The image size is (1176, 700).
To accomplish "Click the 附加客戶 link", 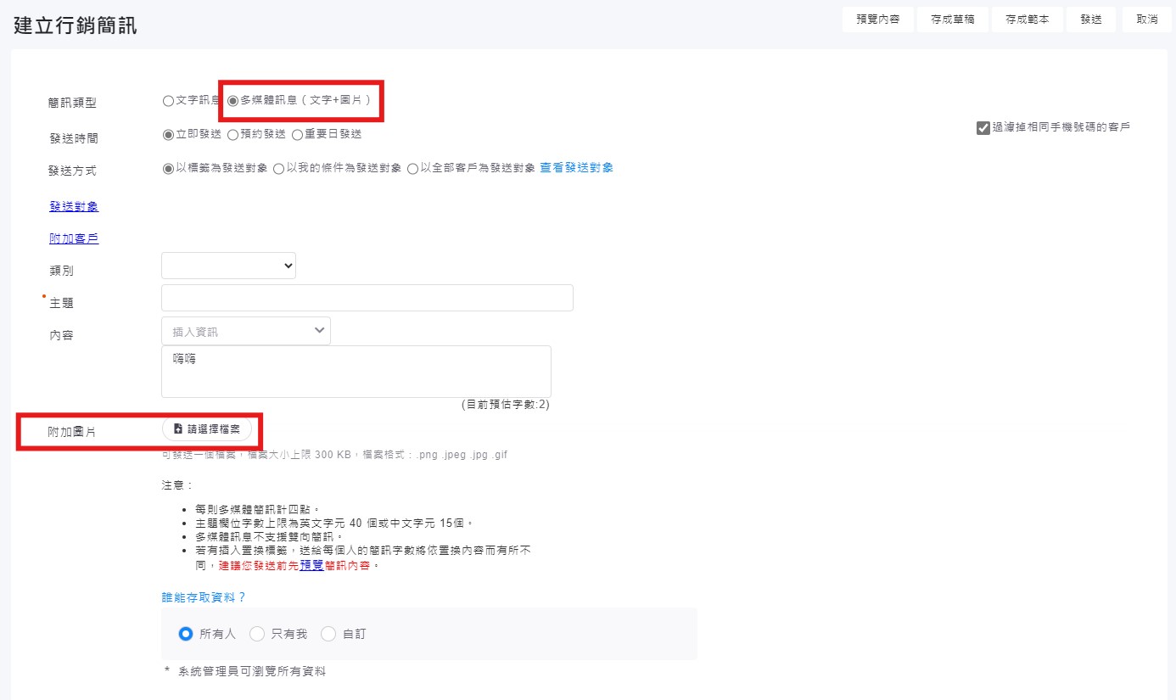I will click(74, 238).
